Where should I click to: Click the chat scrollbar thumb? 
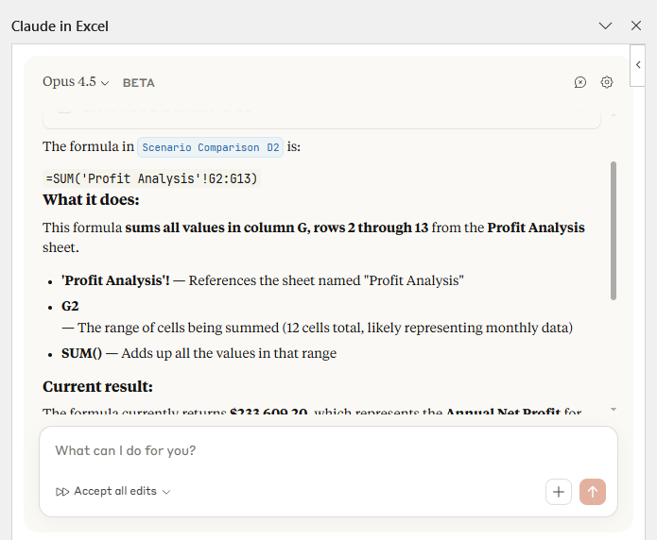pyautogui.click(x=614, y=230)
